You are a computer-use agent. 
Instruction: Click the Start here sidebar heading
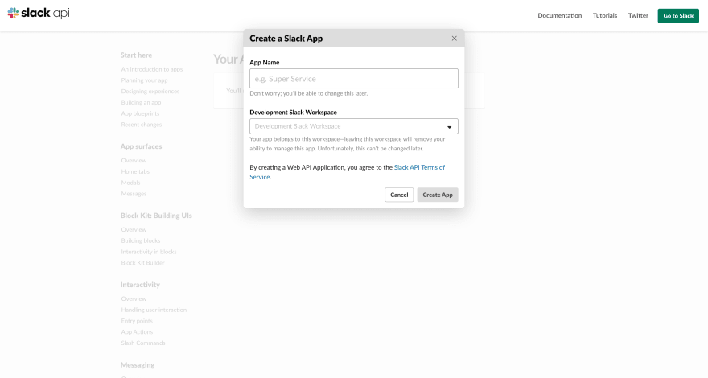(136, 55)
